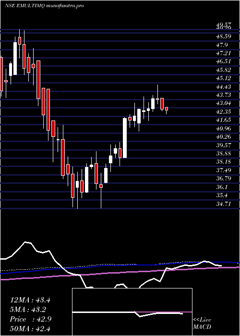
Task: Pick the 39.57 price label
Action: pyautogui.click(x=223, y=145)
